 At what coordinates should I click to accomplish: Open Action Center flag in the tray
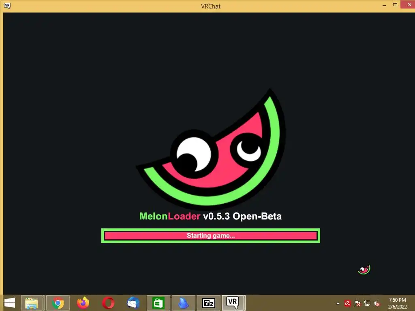click(357, 303)
